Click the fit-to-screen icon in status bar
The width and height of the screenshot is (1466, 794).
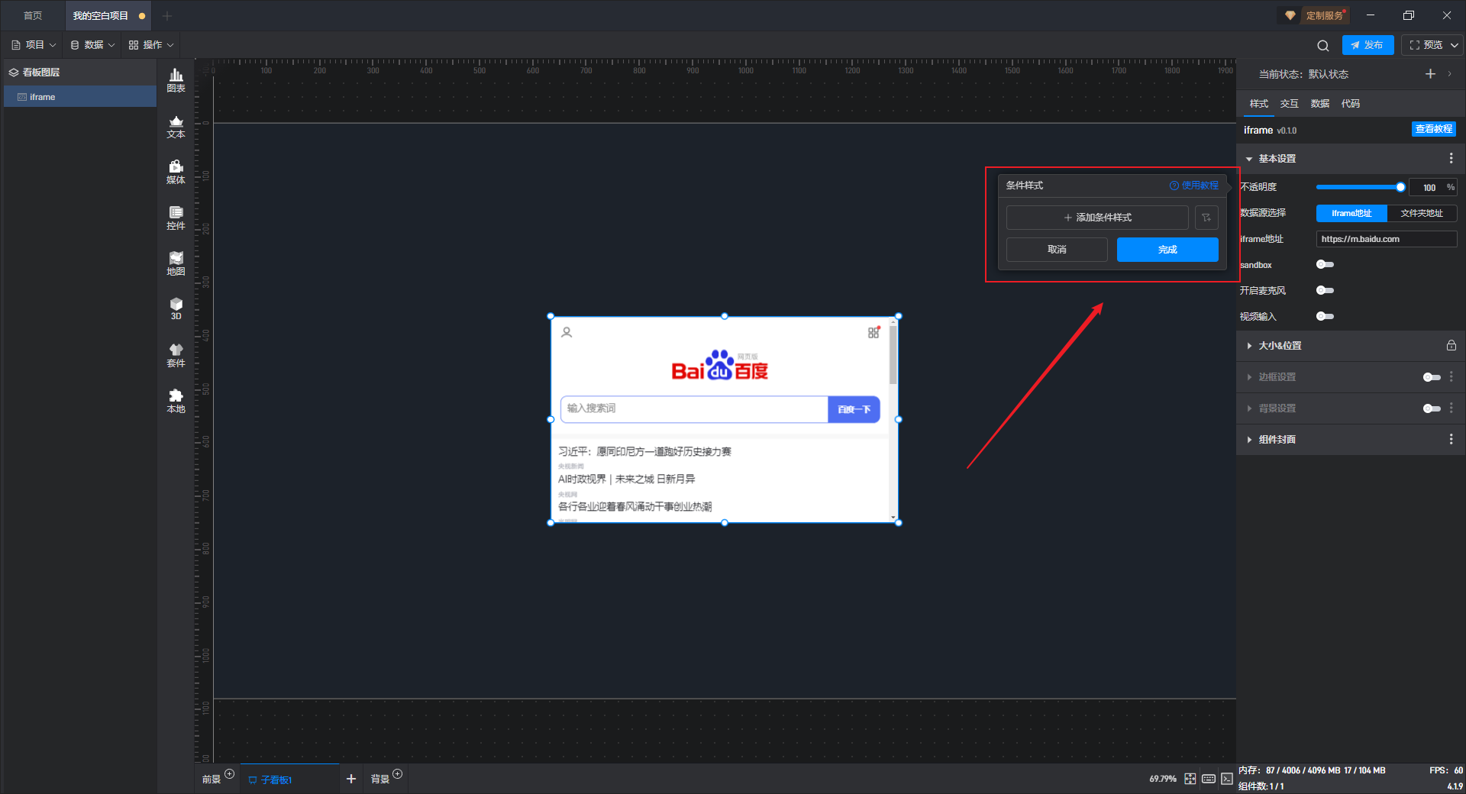(1190, 779)
